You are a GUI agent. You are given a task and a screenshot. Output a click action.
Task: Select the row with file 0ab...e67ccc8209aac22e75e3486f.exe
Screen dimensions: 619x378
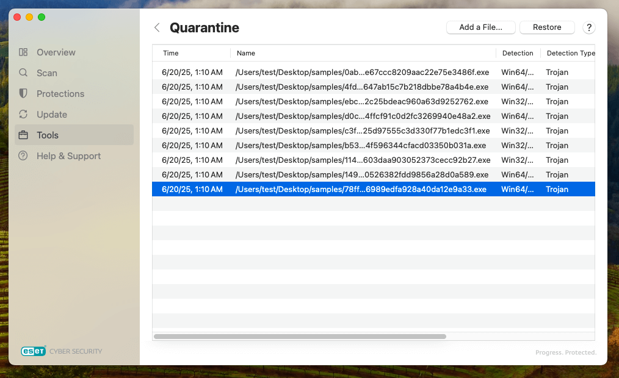pos(374,72)
